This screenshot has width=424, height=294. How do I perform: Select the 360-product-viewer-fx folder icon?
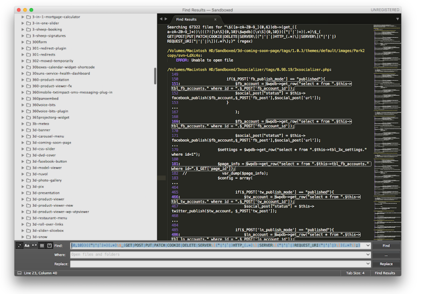coord(28,86)
